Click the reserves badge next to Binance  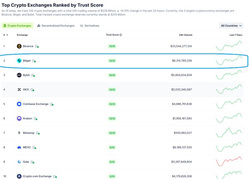37,46
